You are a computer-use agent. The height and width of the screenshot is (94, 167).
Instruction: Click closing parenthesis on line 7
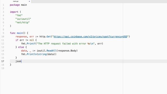point(10,26)
